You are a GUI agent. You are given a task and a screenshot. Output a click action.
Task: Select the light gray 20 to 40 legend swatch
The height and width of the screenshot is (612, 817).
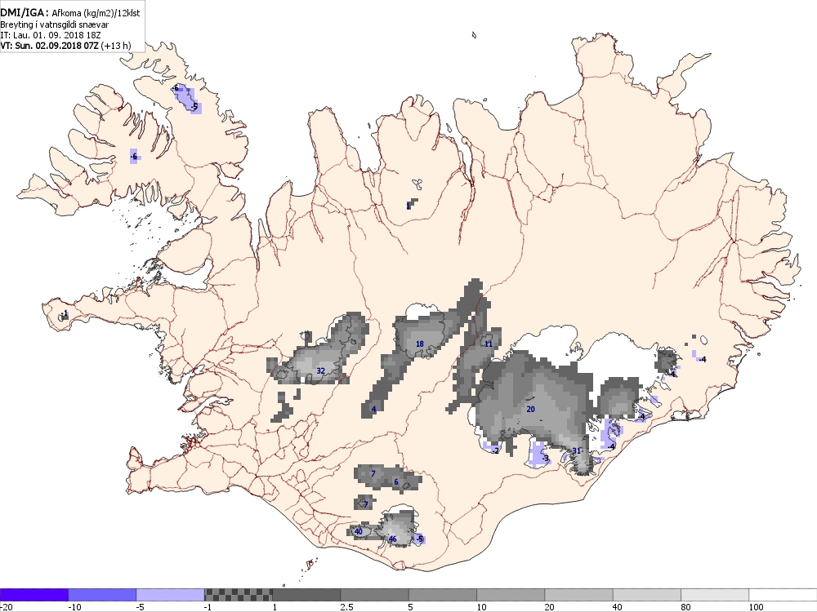(x=579, y=595)
